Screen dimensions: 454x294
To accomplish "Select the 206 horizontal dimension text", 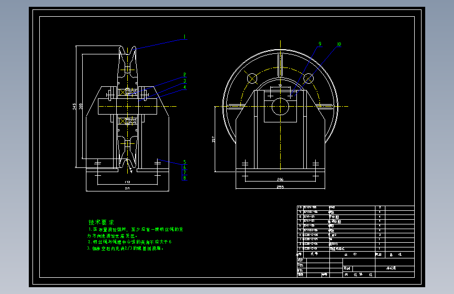I will click(280, 179).
